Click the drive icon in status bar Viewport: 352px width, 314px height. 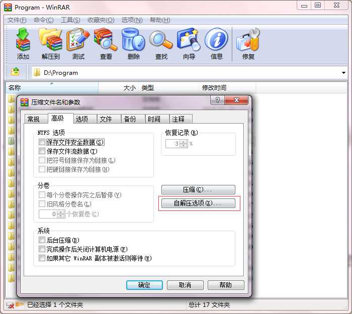tap(10, 305)
